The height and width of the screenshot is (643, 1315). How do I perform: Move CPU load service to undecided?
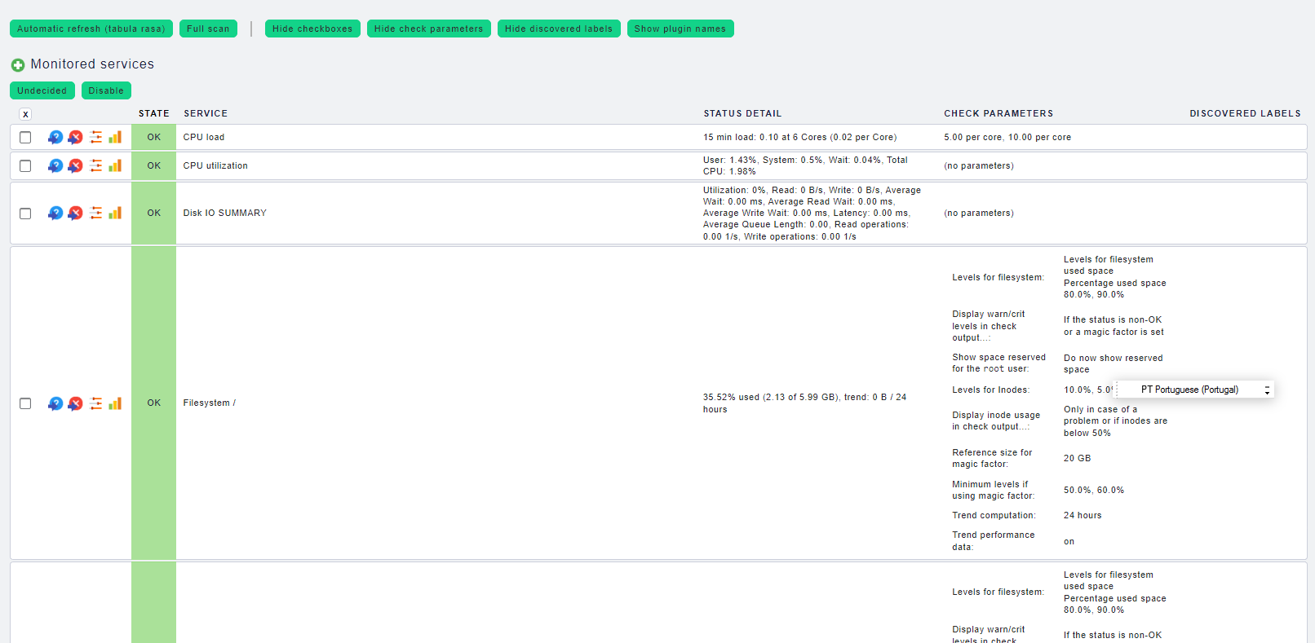(x=55, y=138)
